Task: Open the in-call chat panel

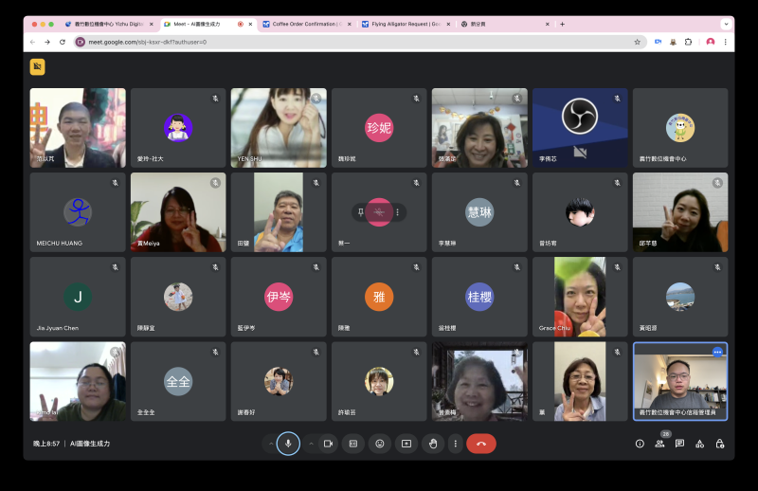Action: 679,444
